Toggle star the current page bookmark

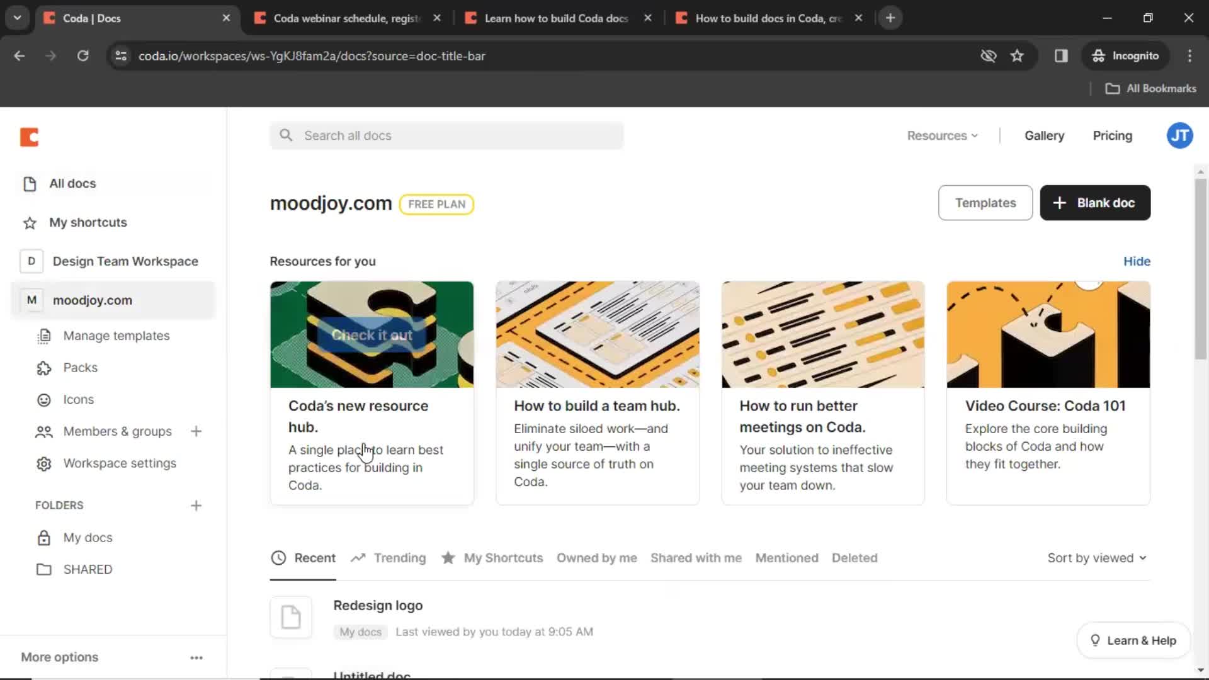coord(1018,55)
